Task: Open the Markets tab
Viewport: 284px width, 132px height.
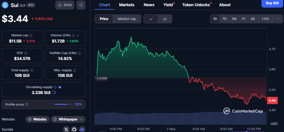Action: [127, 5]
